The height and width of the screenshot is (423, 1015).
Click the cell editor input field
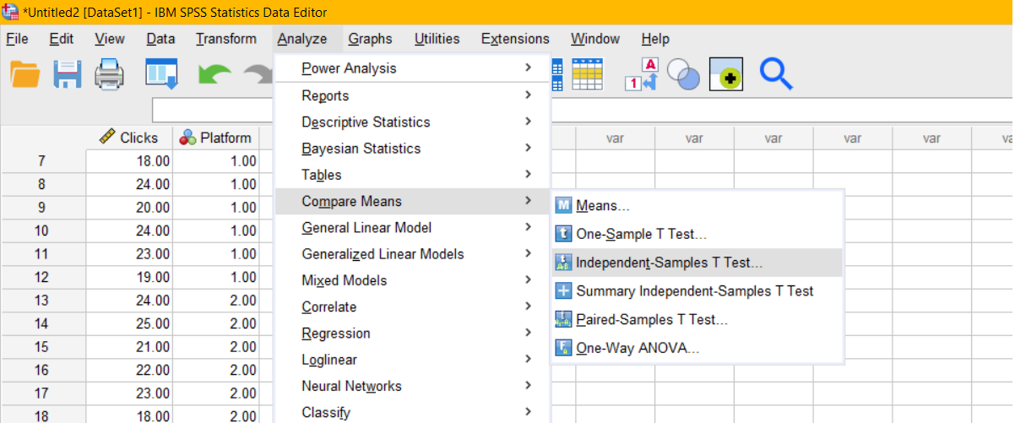tap(214, 111)
